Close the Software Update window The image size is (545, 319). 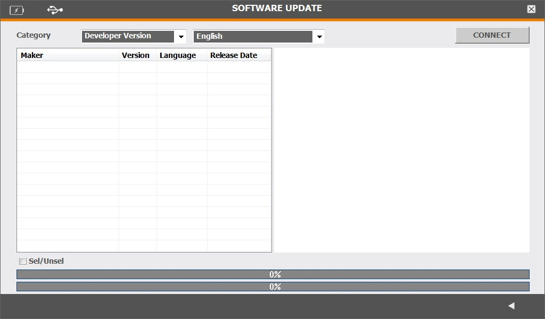(x=531, y=9)
